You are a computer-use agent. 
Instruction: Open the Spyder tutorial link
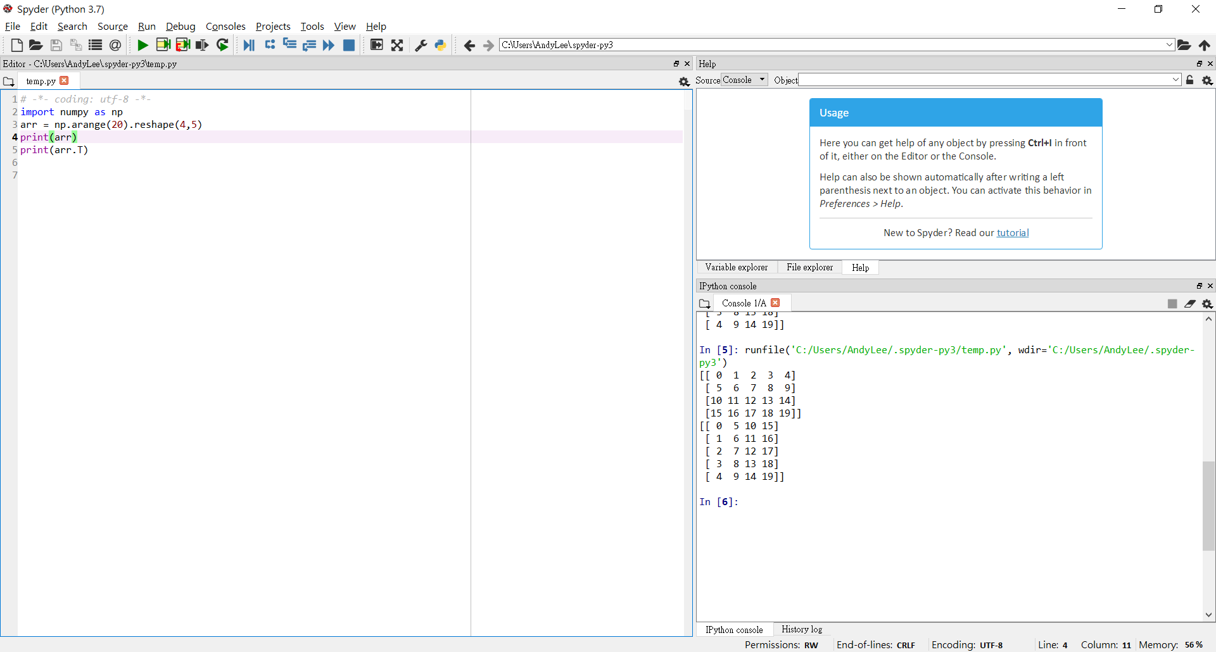[x=1012, y=233]
